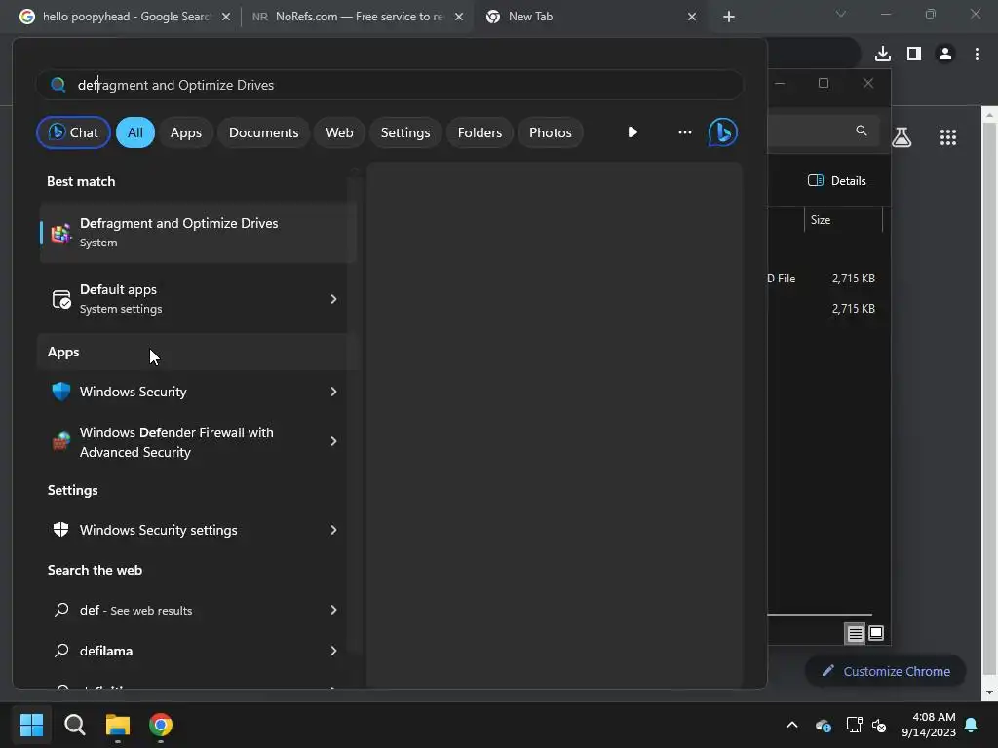Open Chrome profile avatar

(x=945, y=54)
